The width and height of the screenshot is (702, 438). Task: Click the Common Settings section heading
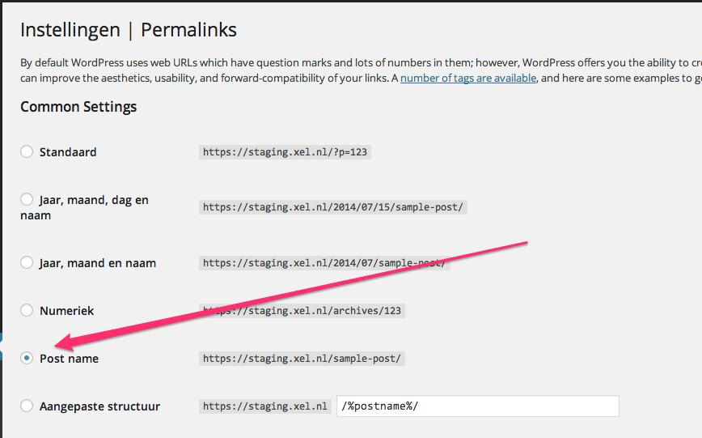78,107
